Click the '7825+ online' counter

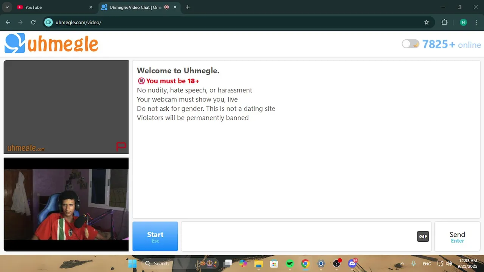point(451,45)
